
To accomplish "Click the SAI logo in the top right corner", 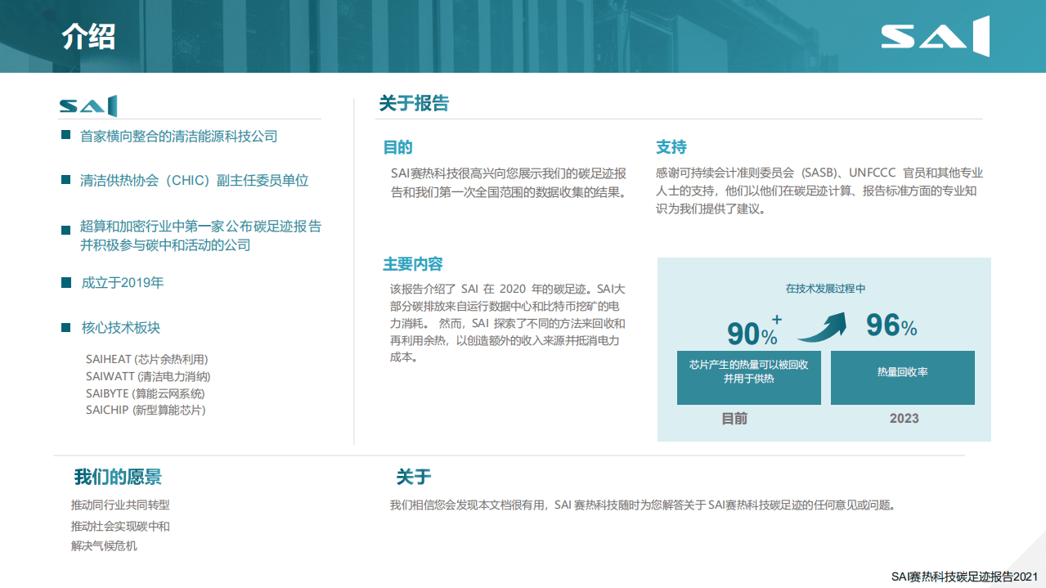I will pyautogui.click(x=935, y=37).
